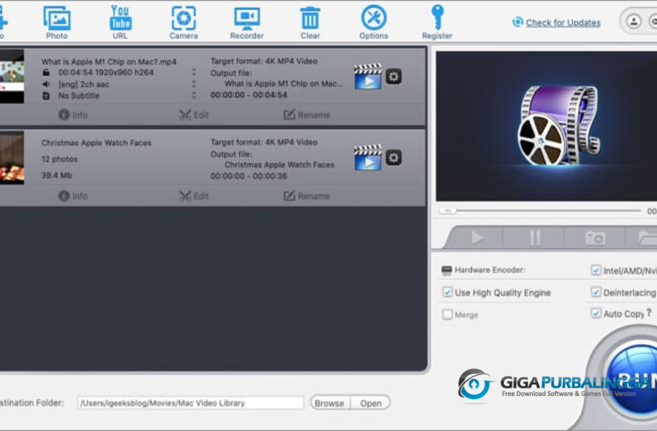Click the '39.4 Mb' size text
Screen dimensions: 657x431
[x=57, y=175]
